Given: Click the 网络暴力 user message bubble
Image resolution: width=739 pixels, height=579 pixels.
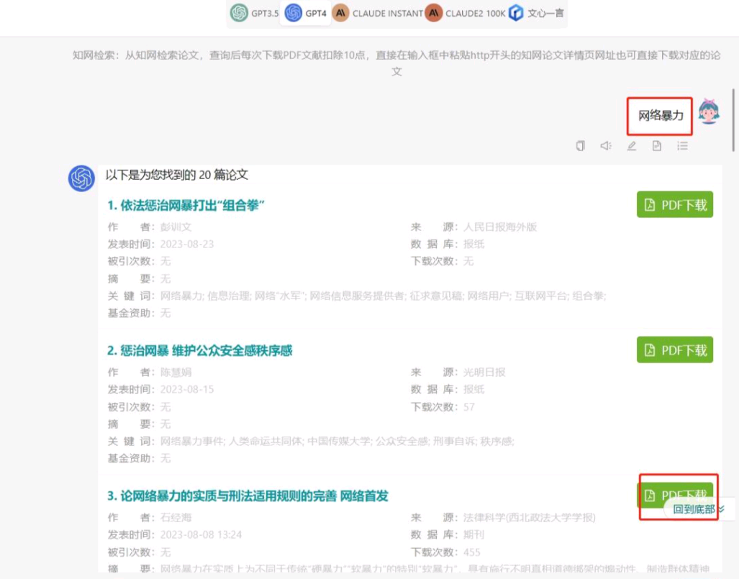Looking at the screenshot, I should click(660, 116).
